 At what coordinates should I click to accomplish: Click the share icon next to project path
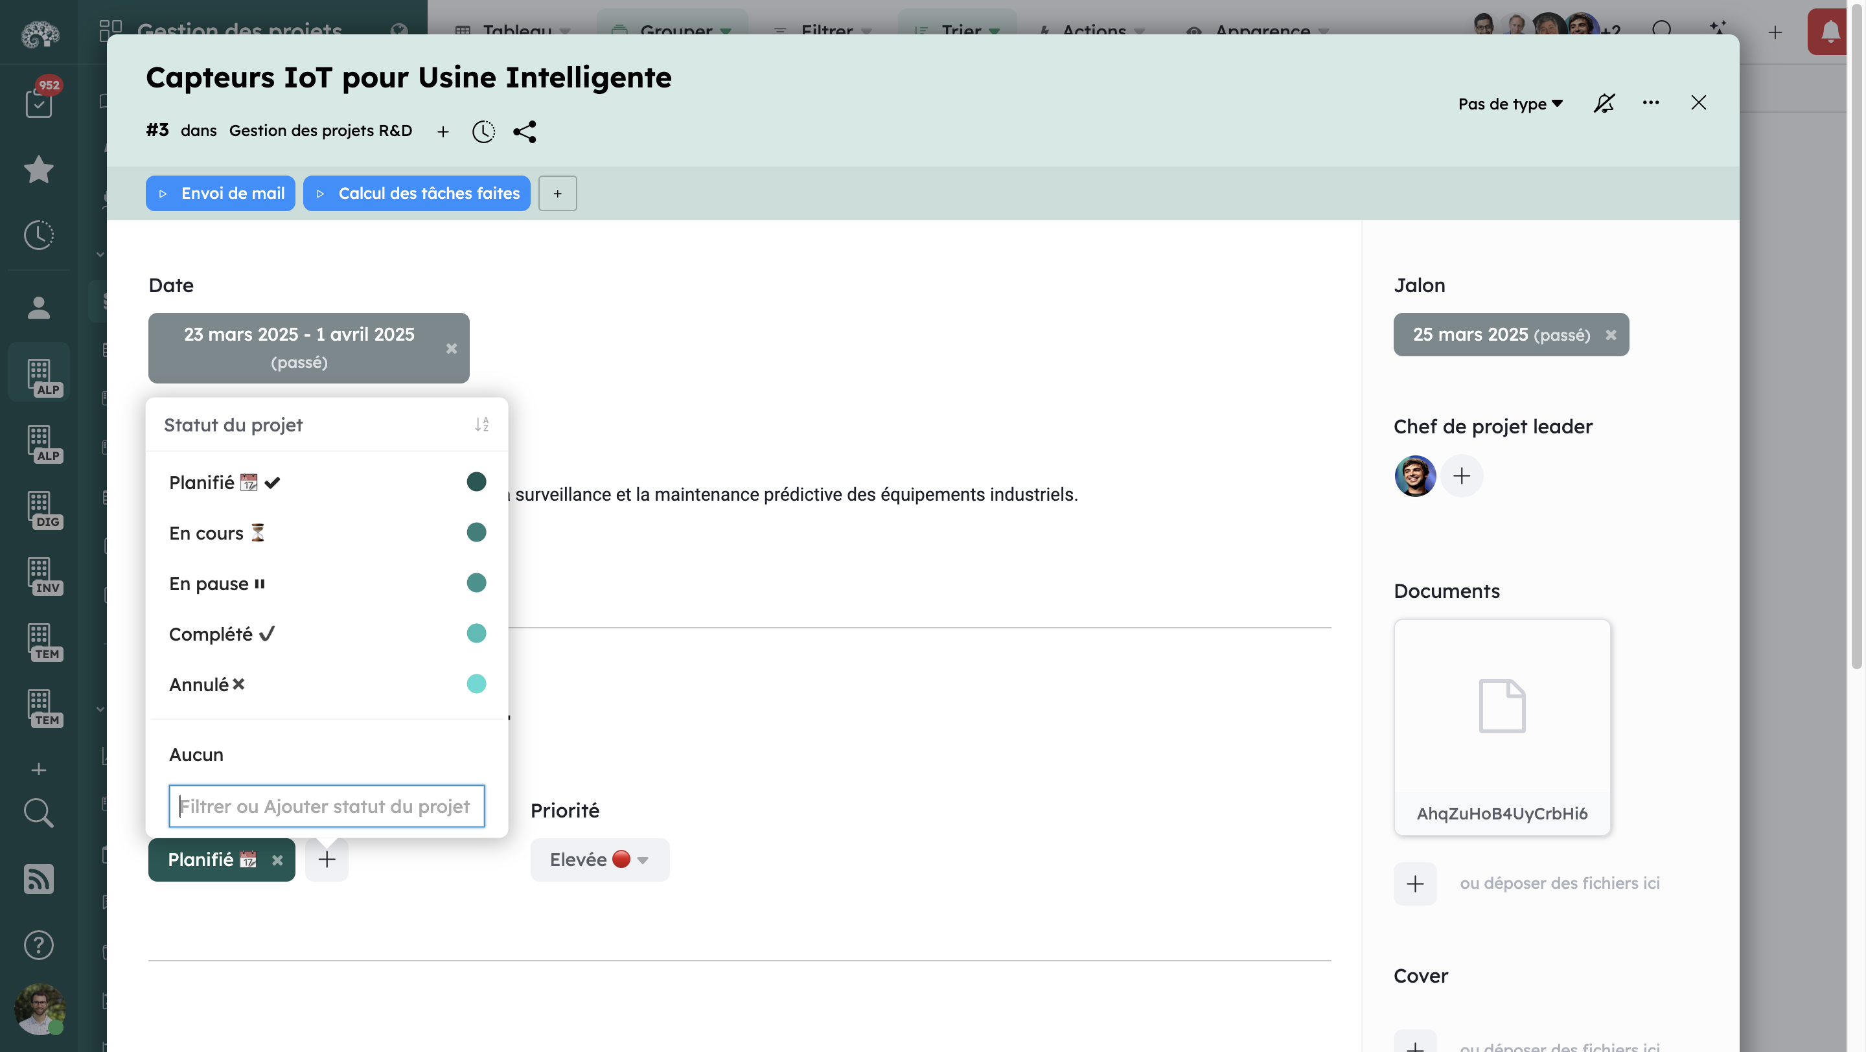pos(524,131)
